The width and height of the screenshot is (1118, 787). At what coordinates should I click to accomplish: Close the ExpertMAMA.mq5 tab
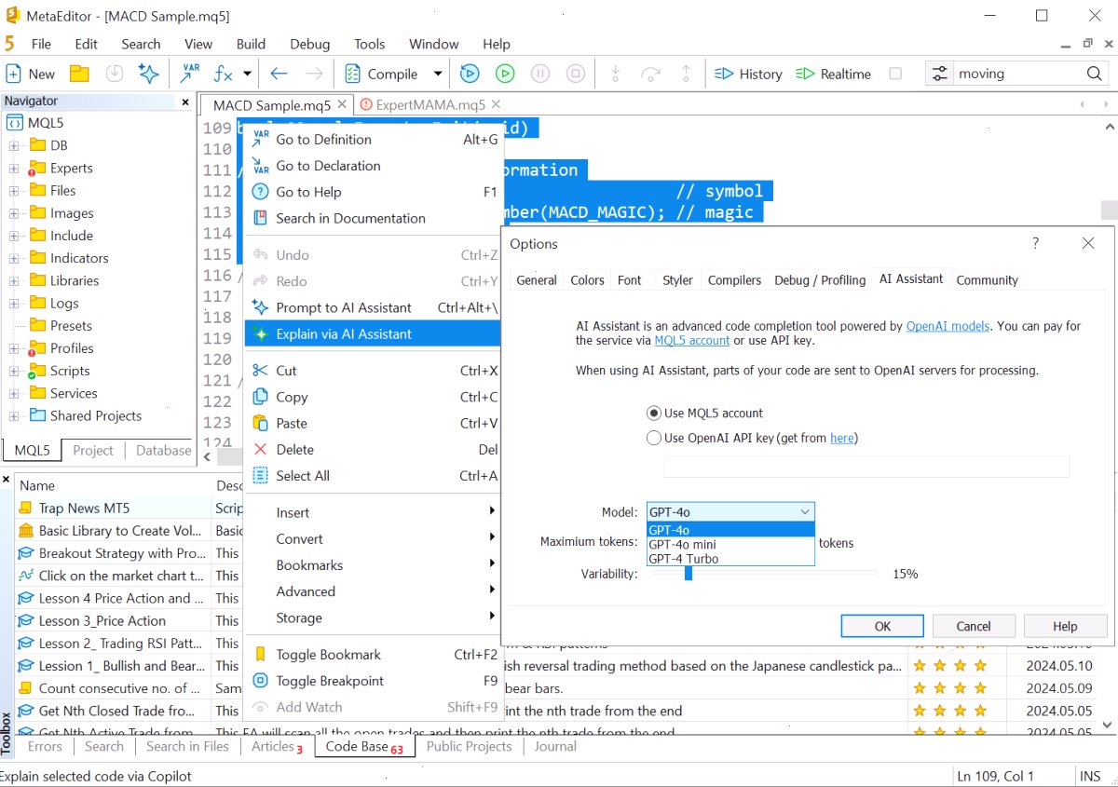495,105
